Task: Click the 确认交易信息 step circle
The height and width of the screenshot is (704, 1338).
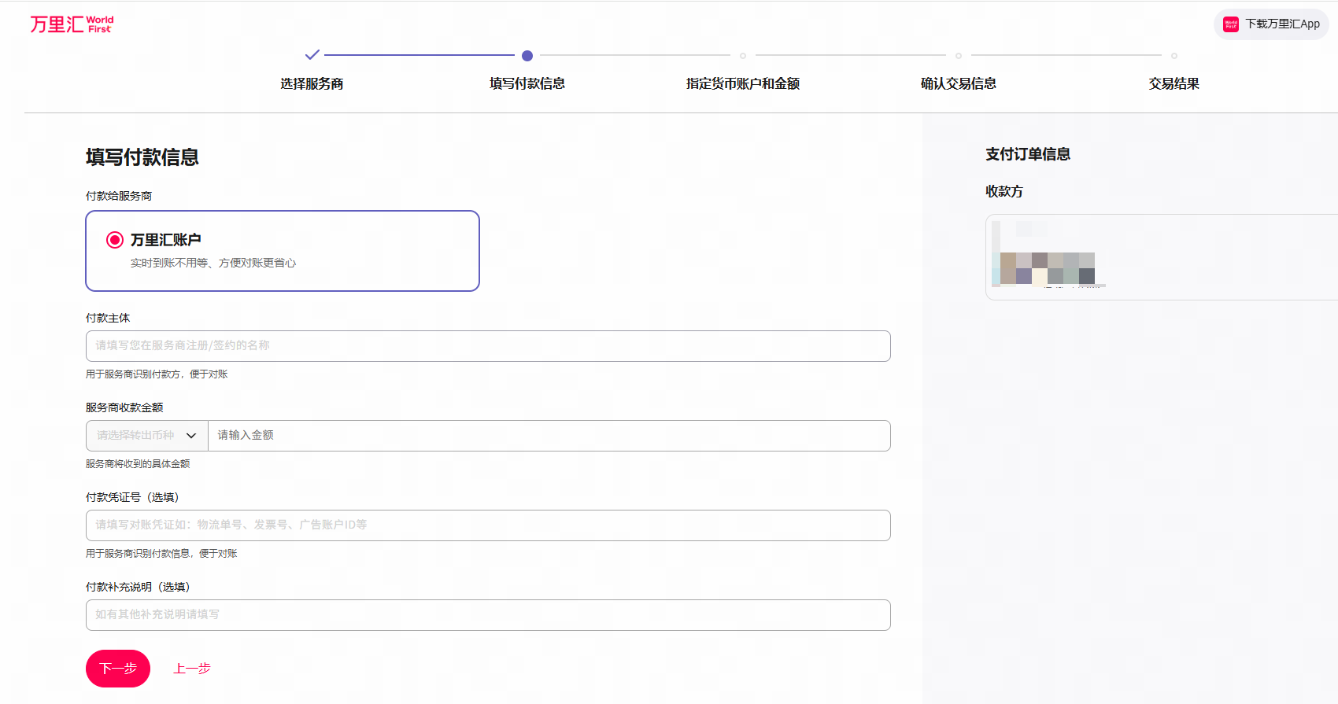Action: 959,56
